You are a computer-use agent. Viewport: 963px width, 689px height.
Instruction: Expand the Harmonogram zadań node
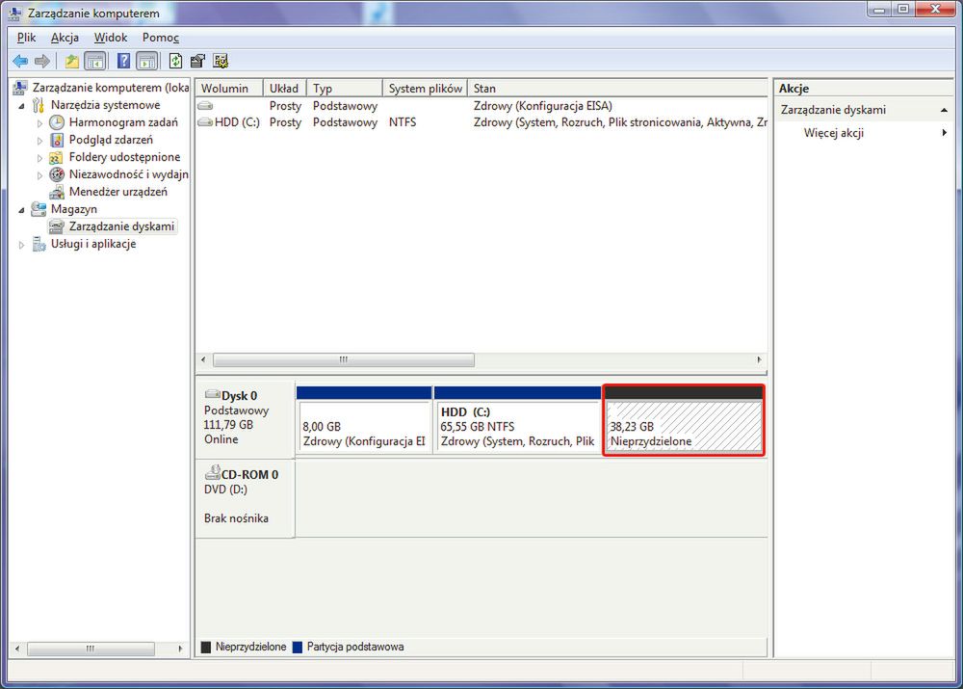click(x=39, y=123)
